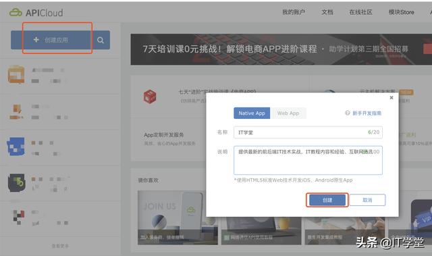This screenshot has width=432, height=256.
Task: Click the 7天培训课 promotional banner
Action: pyautogui.click(x=281, y=49)
